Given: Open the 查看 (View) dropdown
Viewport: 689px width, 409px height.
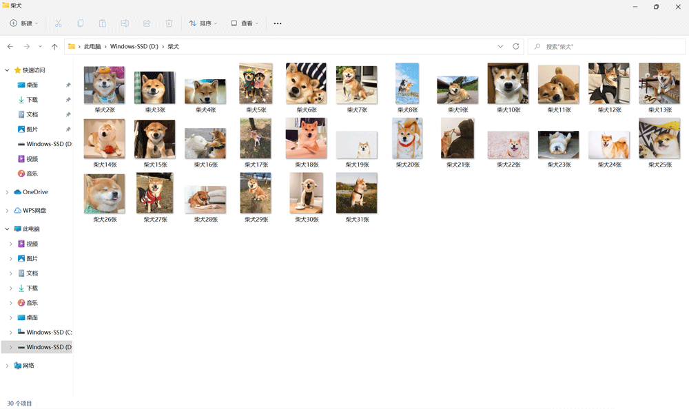Looking at the screenshot, I should coord(245,23).
